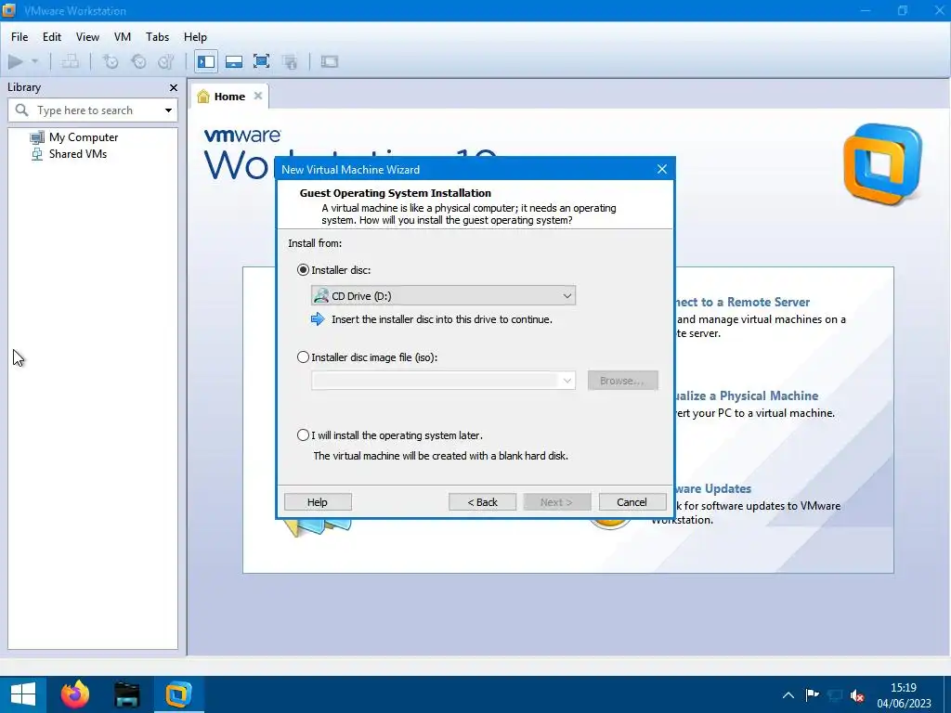Open Firefox from the taskbar
The image size is (951, 713).
[74, 694]
